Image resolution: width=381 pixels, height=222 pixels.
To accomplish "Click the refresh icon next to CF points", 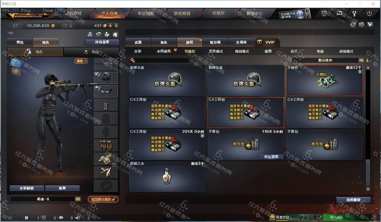I will (116, 26).
